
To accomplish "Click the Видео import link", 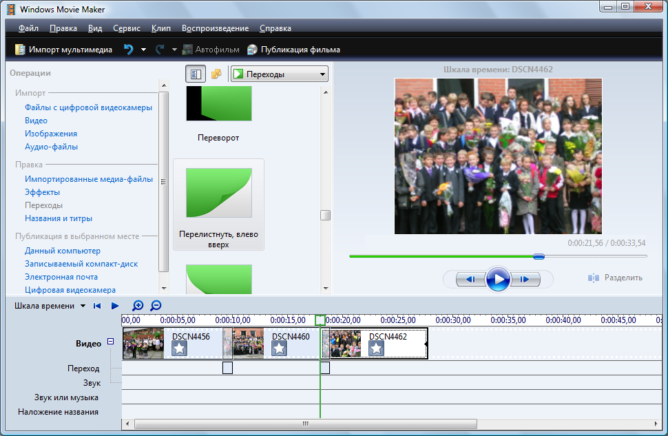I will point(36,121).
